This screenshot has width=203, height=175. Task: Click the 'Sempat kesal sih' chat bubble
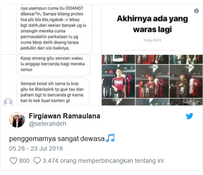coord(52,92)
